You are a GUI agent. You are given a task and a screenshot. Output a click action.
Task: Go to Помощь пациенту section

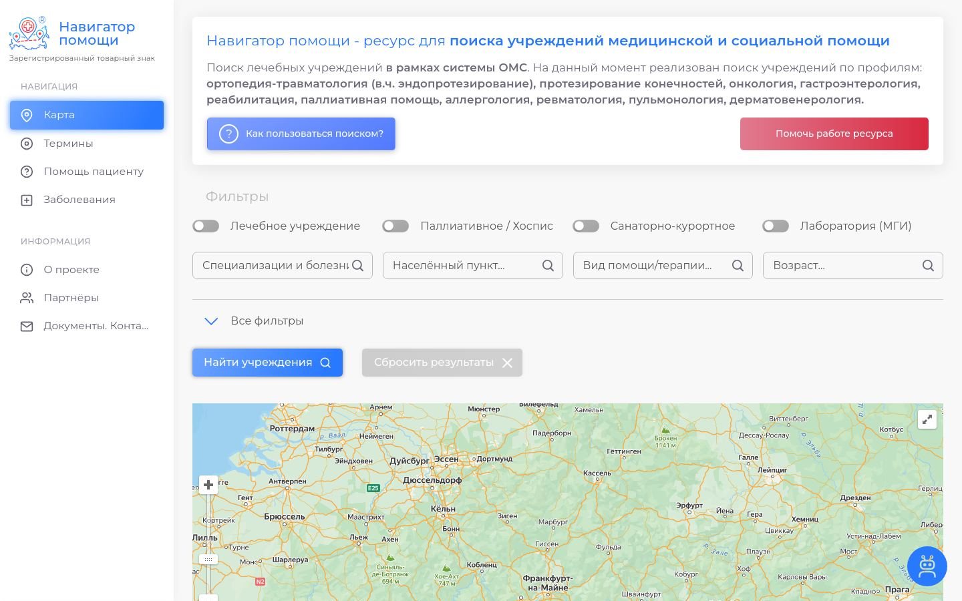(87, 172)
